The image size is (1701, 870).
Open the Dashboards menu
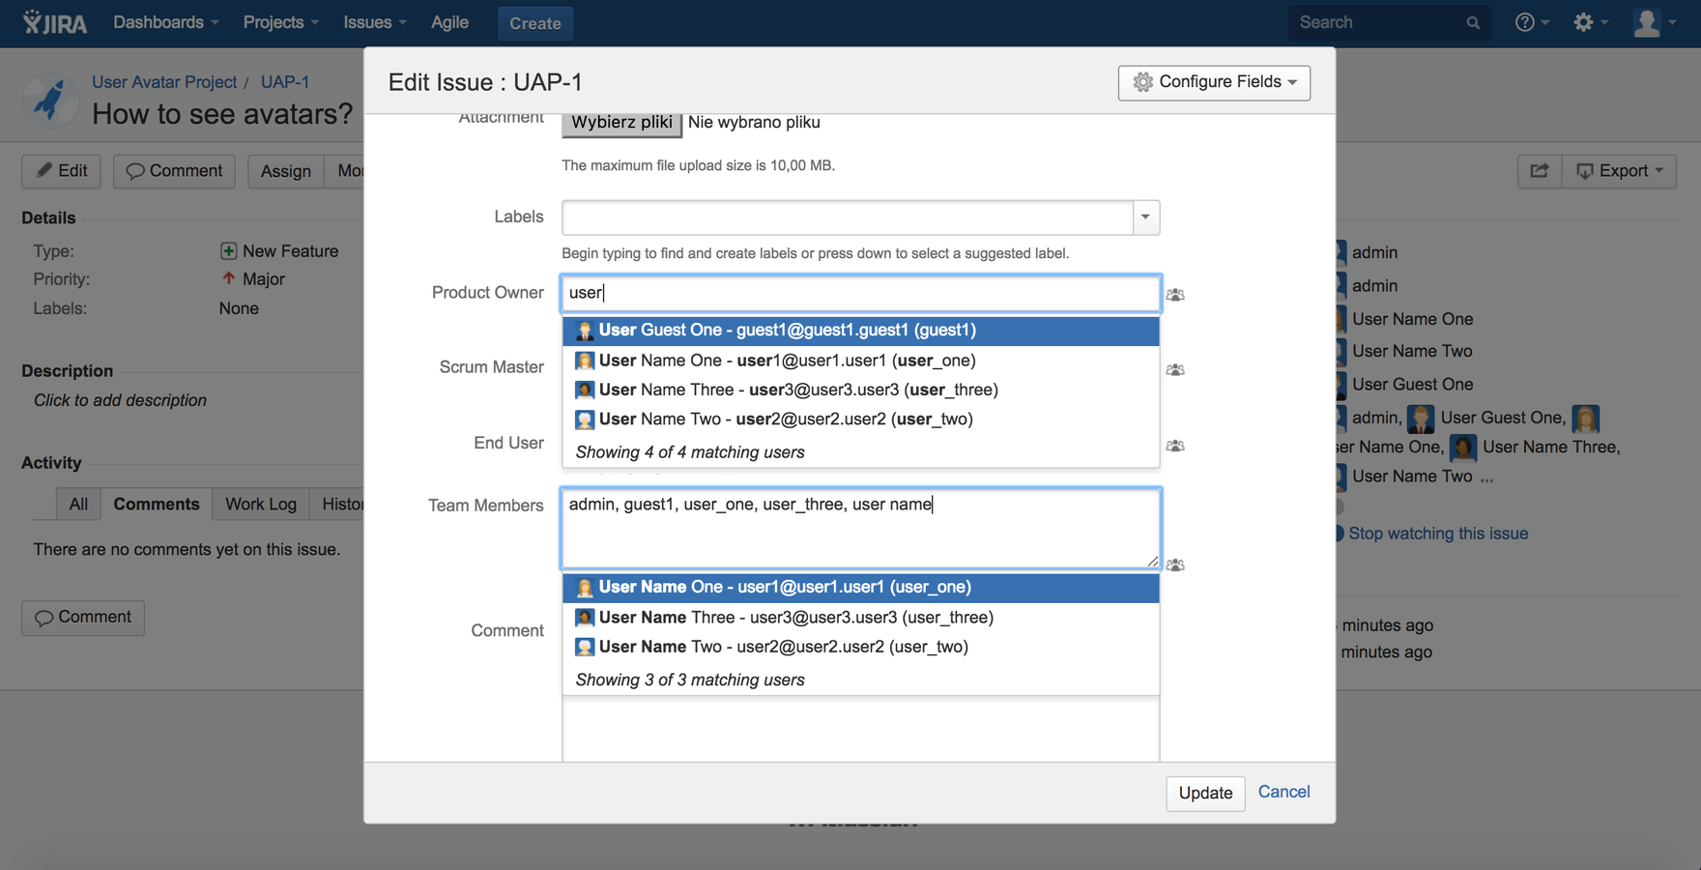click(166, 22)
